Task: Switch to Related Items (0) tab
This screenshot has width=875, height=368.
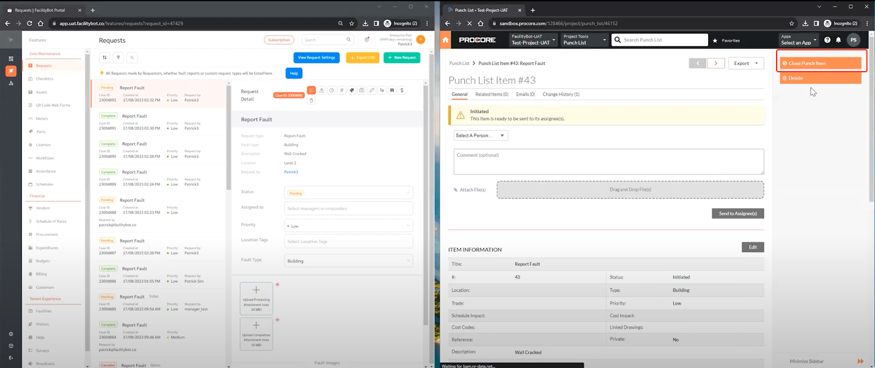Action: click(492, 95)
